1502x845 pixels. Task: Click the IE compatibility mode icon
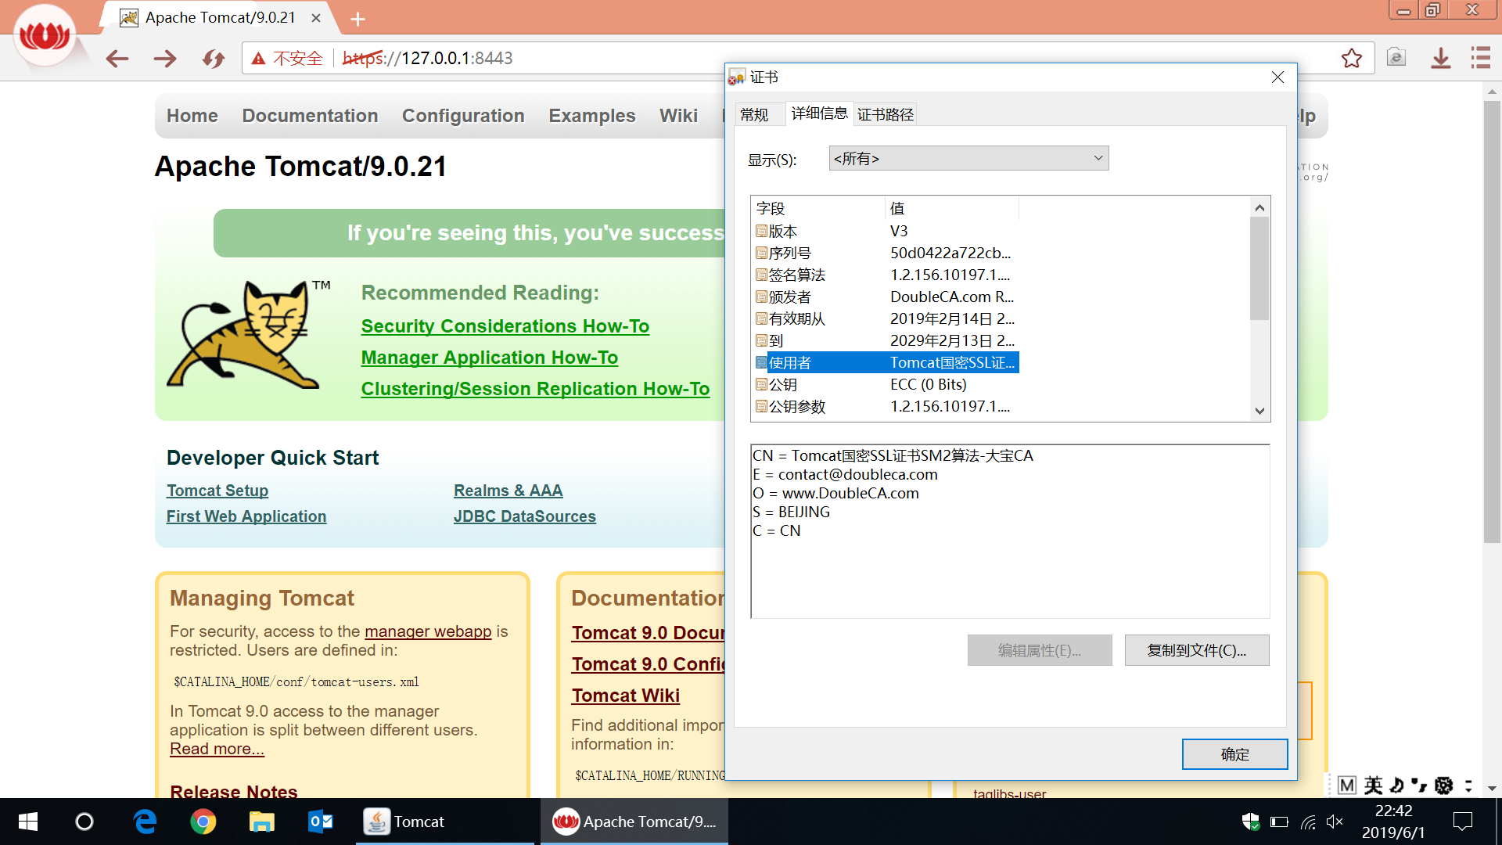click(x=1396, y=59)
